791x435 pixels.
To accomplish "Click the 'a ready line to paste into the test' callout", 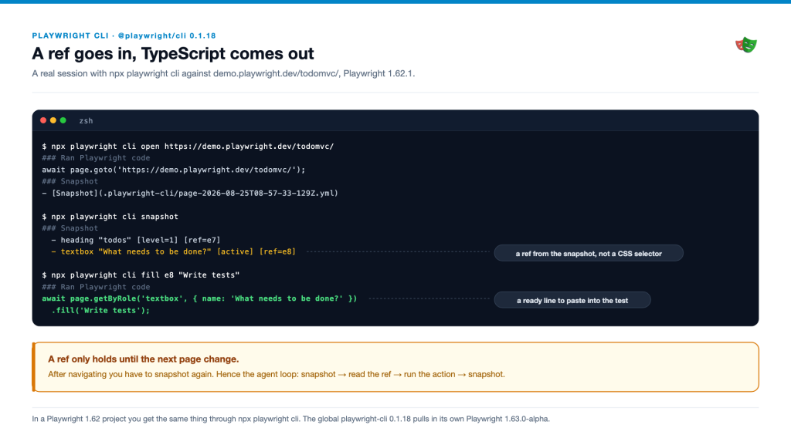I will (x=572, y=300).
